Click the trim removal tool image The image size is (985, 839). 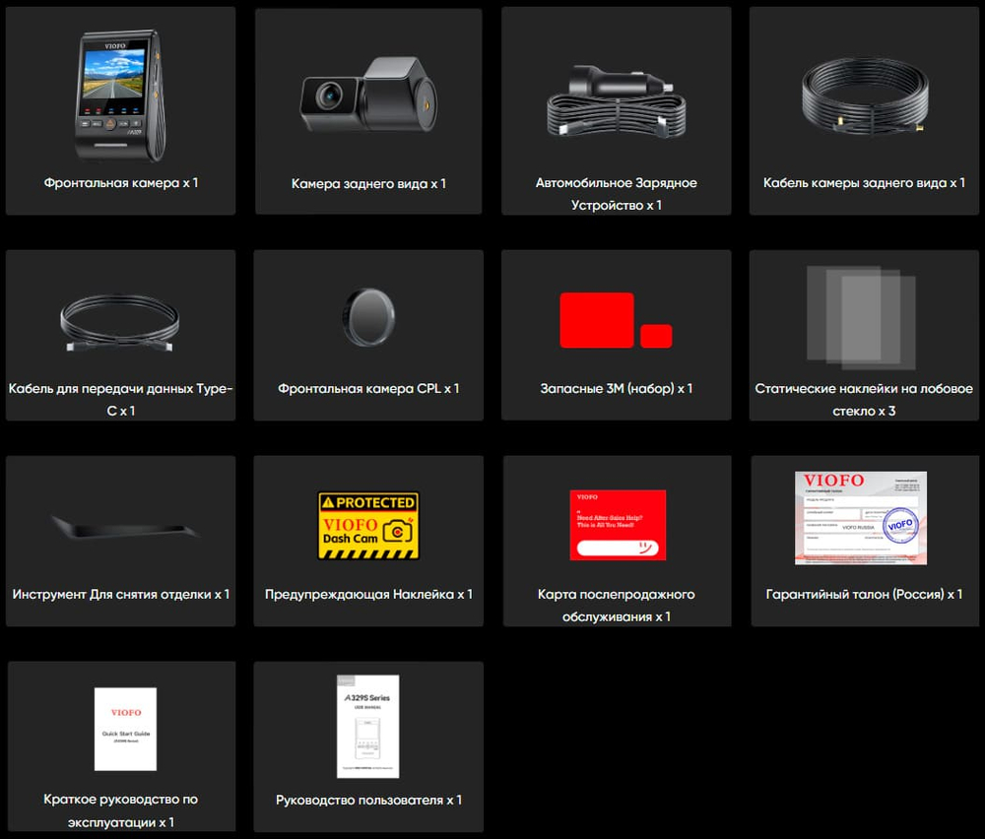124,527
